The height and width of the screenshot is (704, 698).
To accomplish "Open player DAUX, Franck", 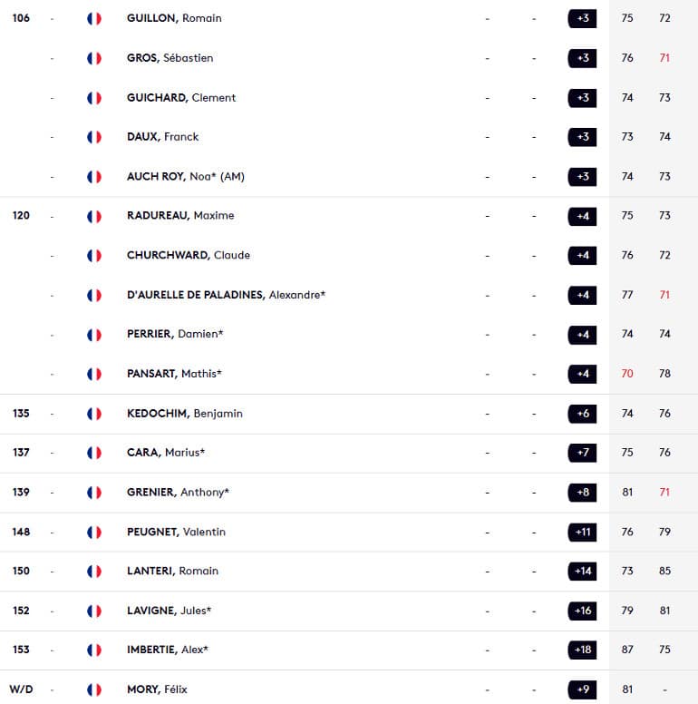I will point(163,136).
